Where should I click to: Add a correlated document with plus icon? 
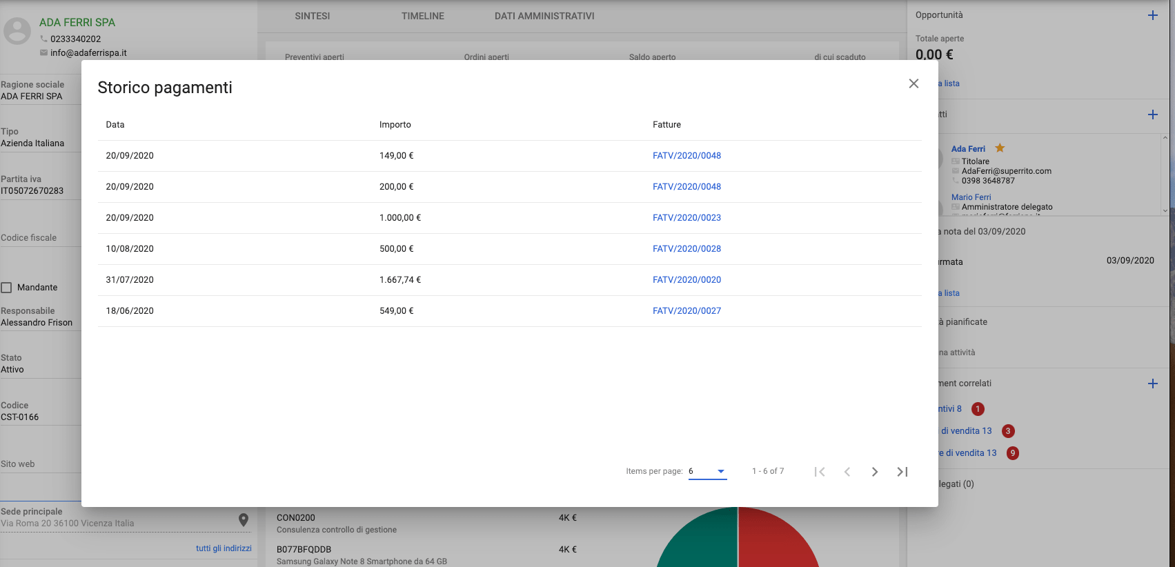1153,384
